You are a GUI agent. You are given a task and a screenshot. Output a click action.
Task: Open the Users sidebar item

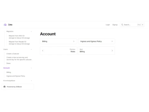point(5,49)
